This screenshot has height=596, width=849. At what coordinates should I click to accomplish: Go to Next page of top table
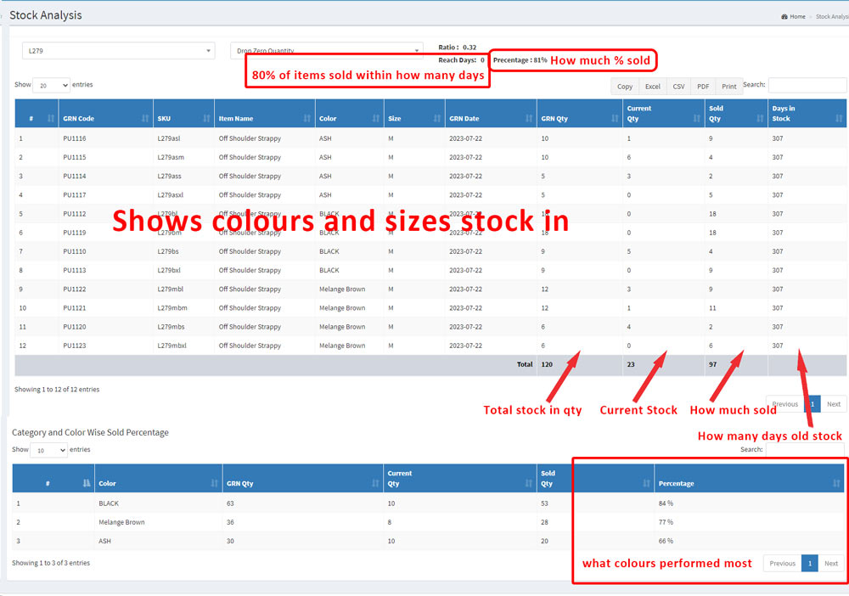click(x=833, y=404)
